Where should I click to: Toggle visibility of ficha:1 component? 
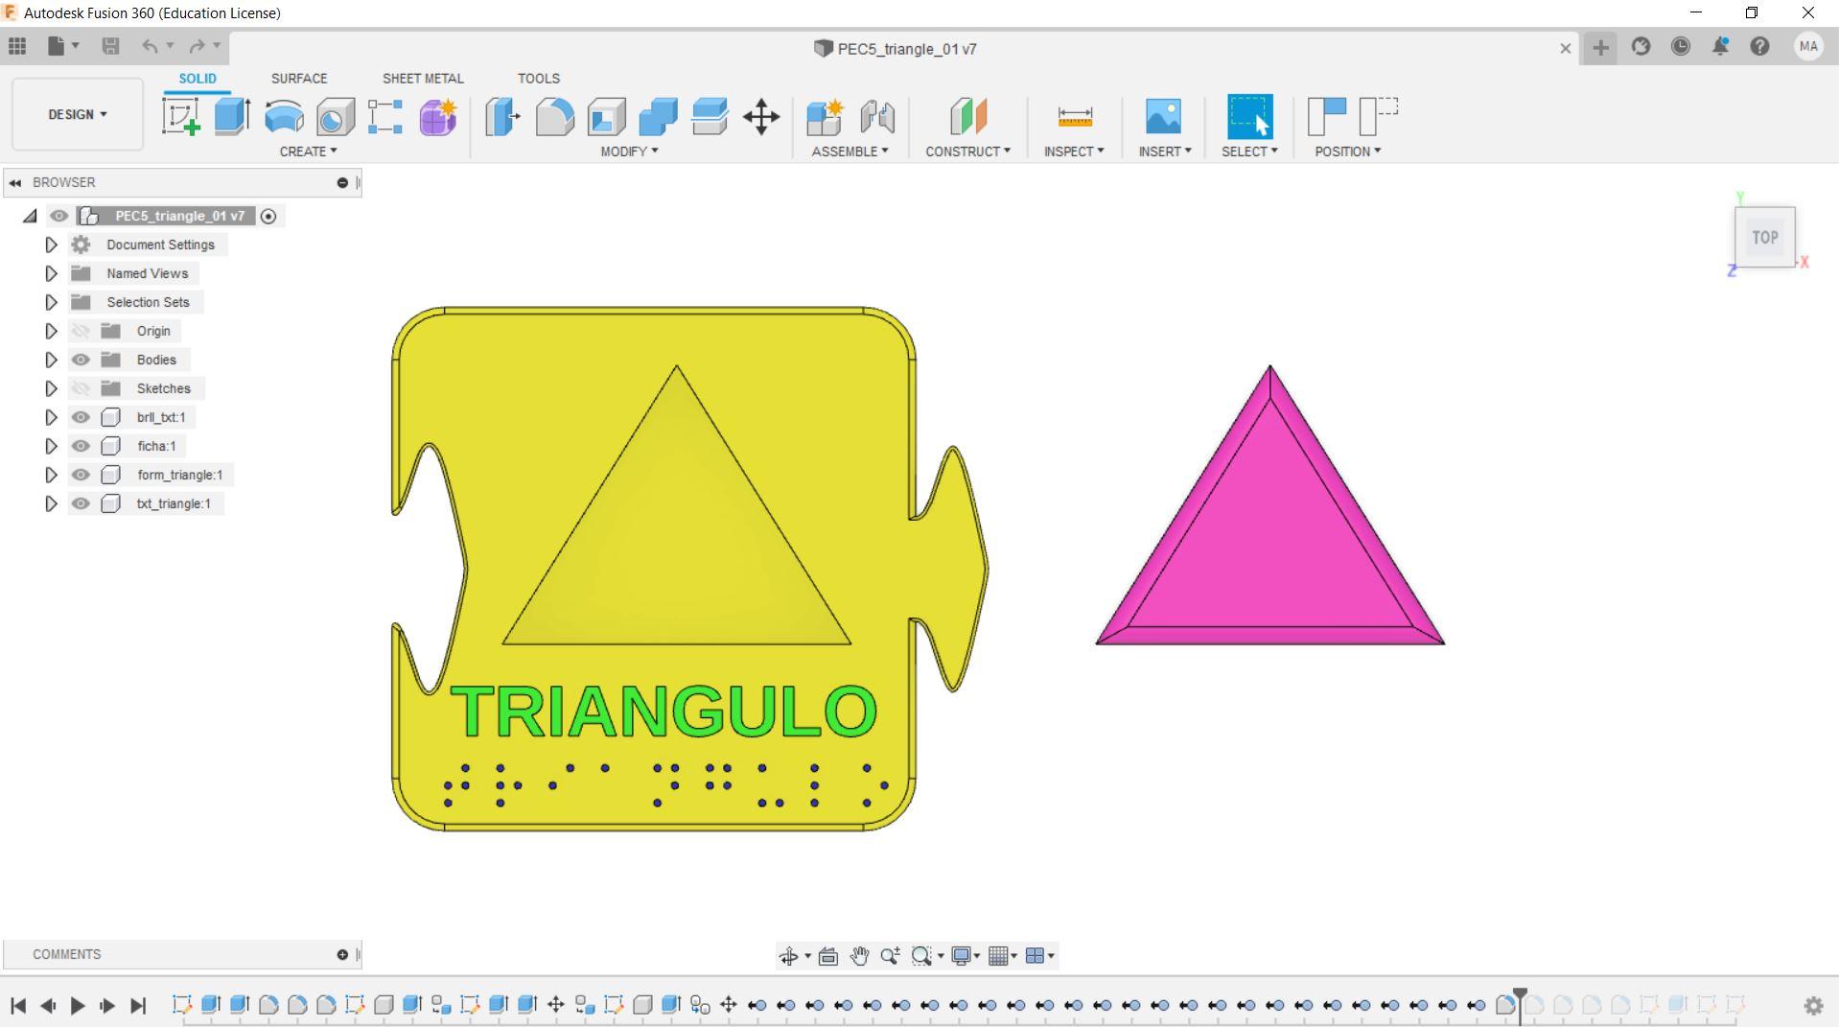tap(81, 446)
